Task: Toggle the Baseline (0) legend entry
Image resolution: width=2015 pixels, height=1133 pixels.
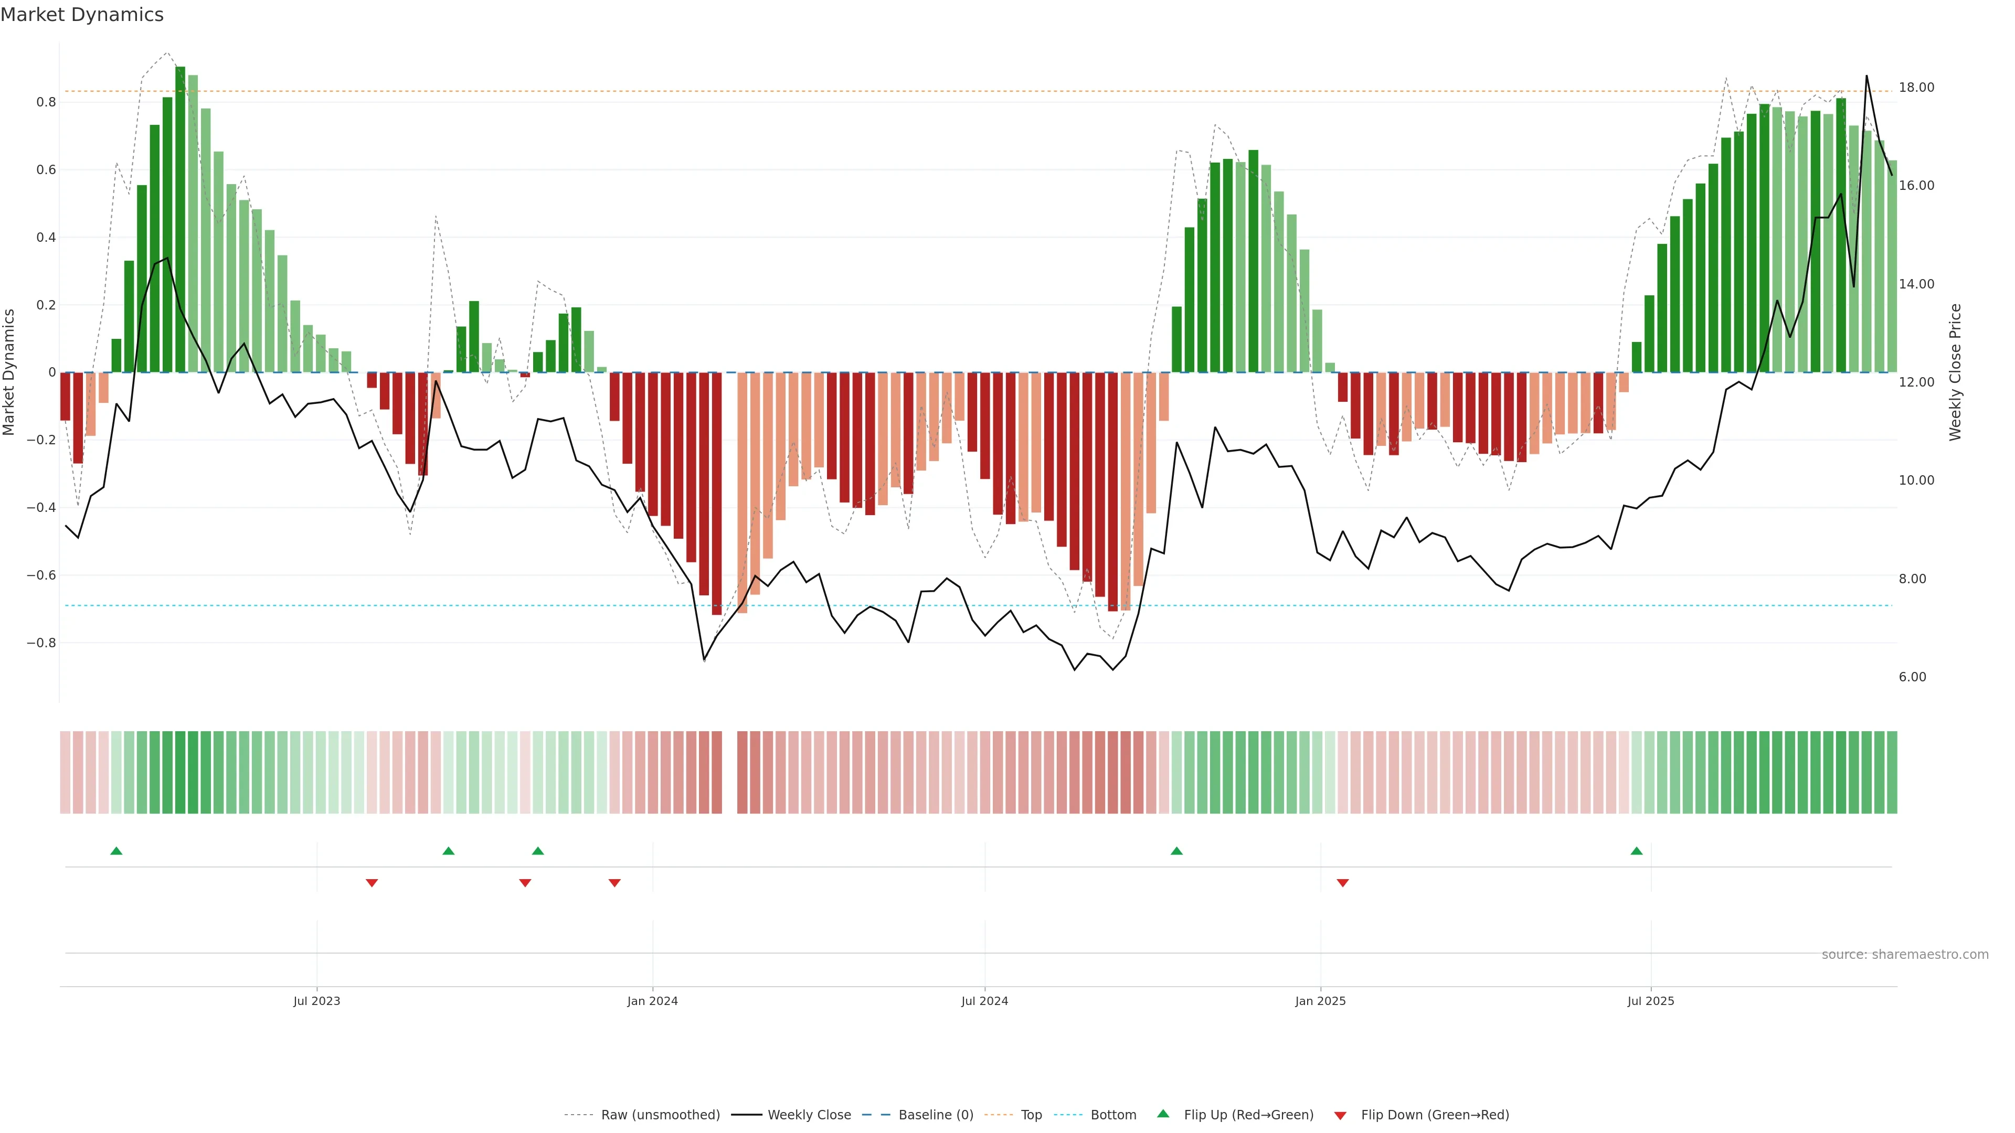Action: coord(936,1114)
